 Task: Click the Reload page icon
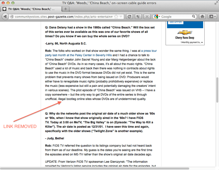(x=129, y=17)
